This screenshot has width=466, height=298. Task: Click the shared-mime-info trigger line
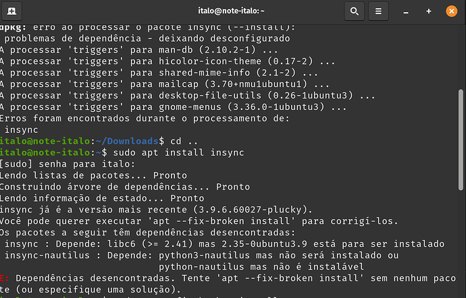point(159,73)
